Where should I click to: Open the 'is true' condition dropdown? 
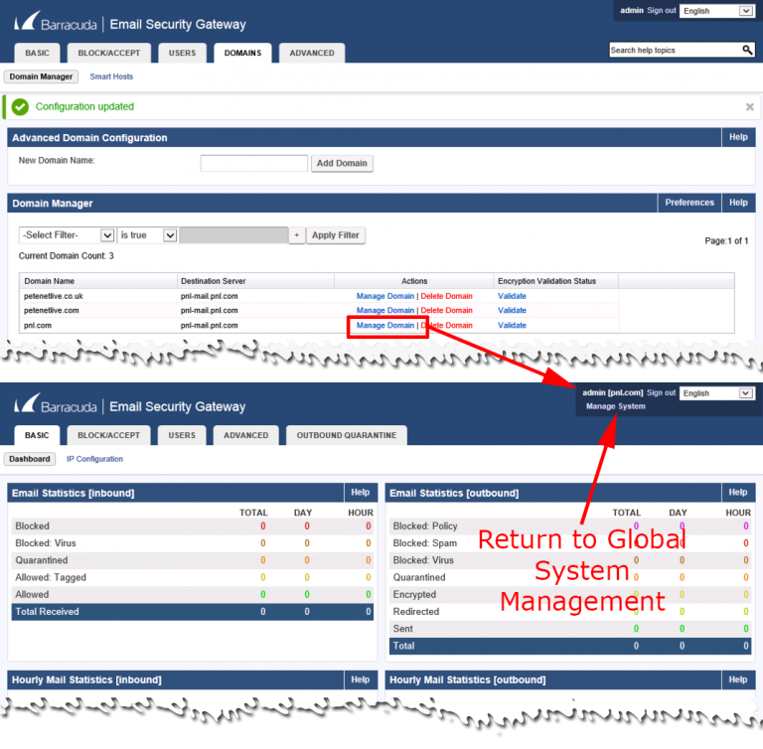point(147,235)
